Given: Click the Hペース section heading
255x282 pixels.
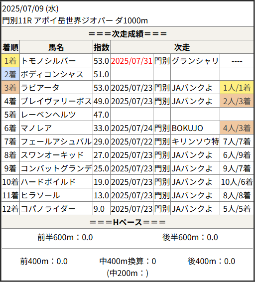Looking at the screenshot, I should [127, 222].
